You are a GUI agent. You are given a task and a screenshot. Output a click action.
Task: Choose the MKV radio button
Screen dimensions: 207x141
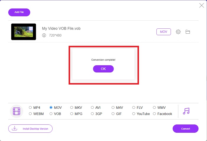[x=72, y=108]
